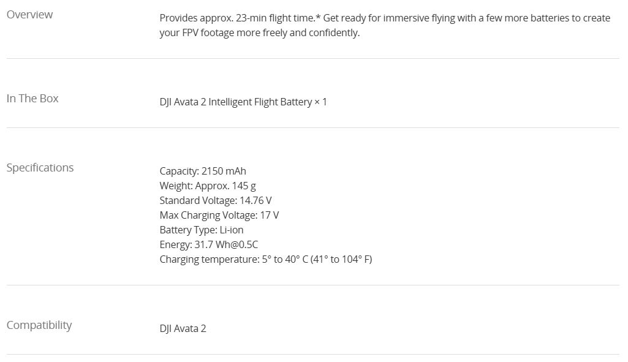Select the Standard Voltage: 14.76 V line
This screenshot has width=628, height=362.
click(216, 200)
